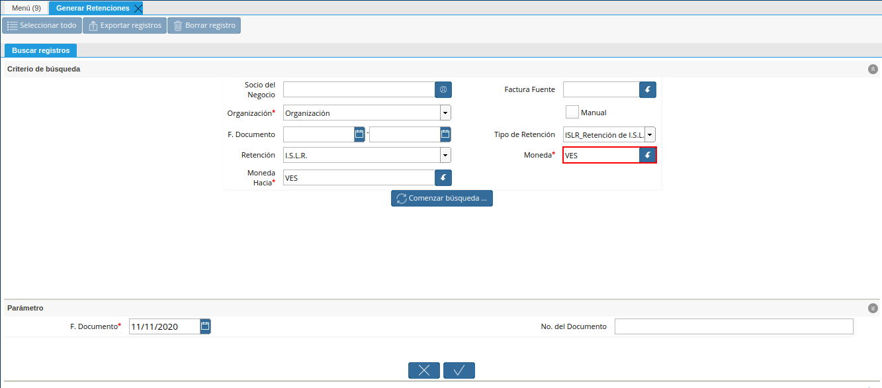Open the Organización dropdown
This screenshot has width=882, height=388.
(445, 113)
